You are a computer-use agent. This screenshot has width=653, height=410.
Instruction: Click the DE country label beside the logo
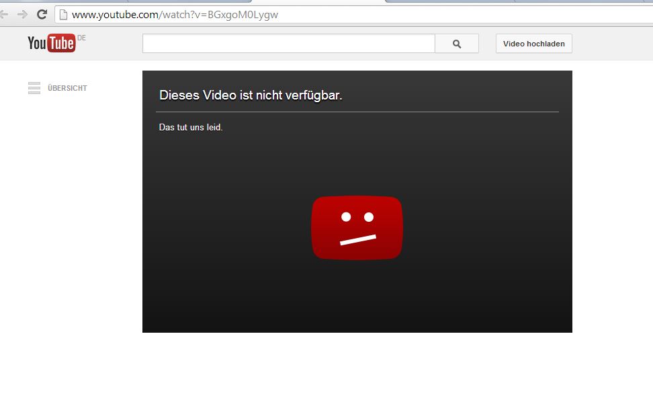tap(81, 38)
